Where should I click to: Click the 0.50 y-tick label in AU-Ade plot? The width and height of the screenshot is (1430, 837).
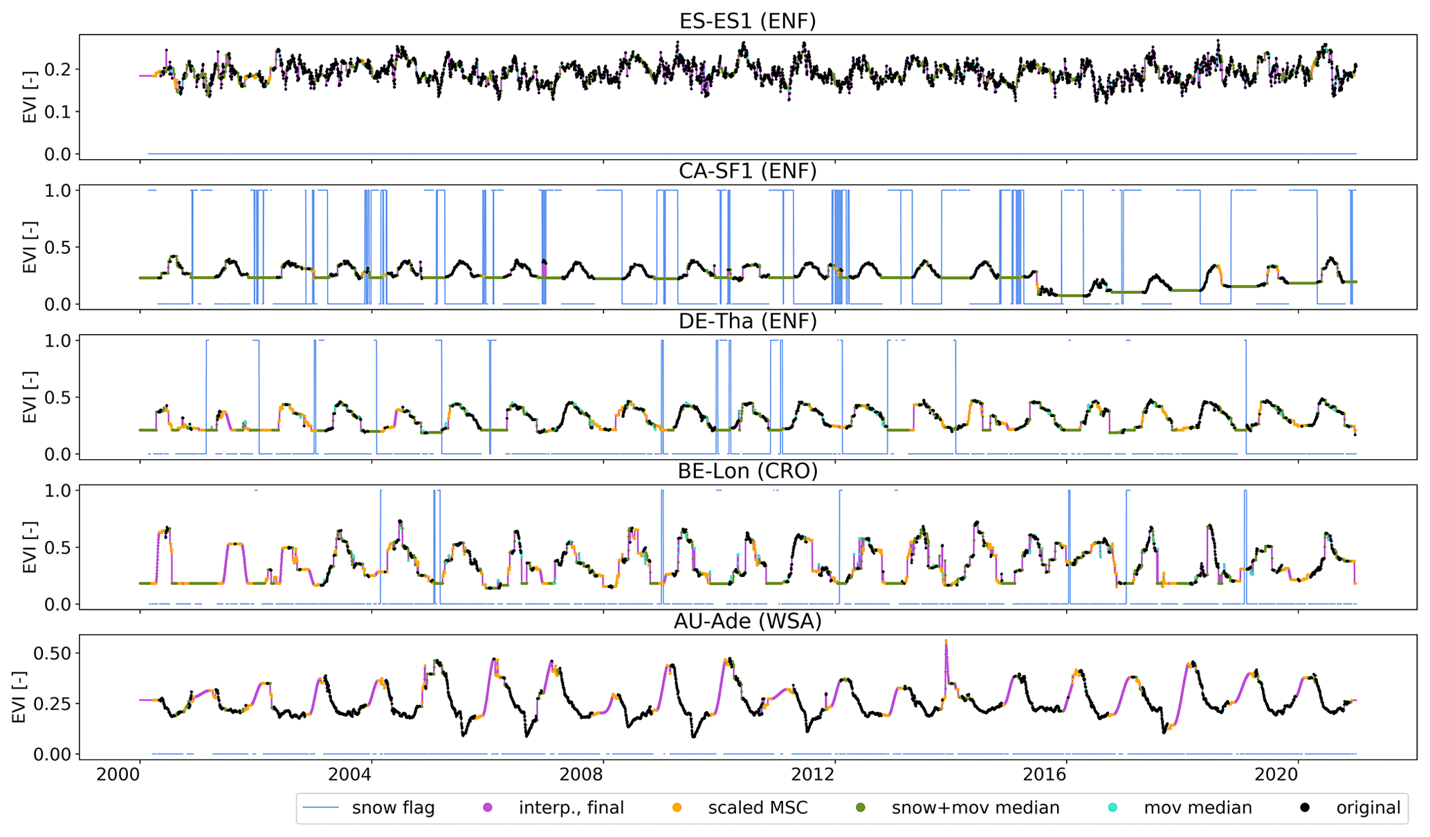(52, 653)
